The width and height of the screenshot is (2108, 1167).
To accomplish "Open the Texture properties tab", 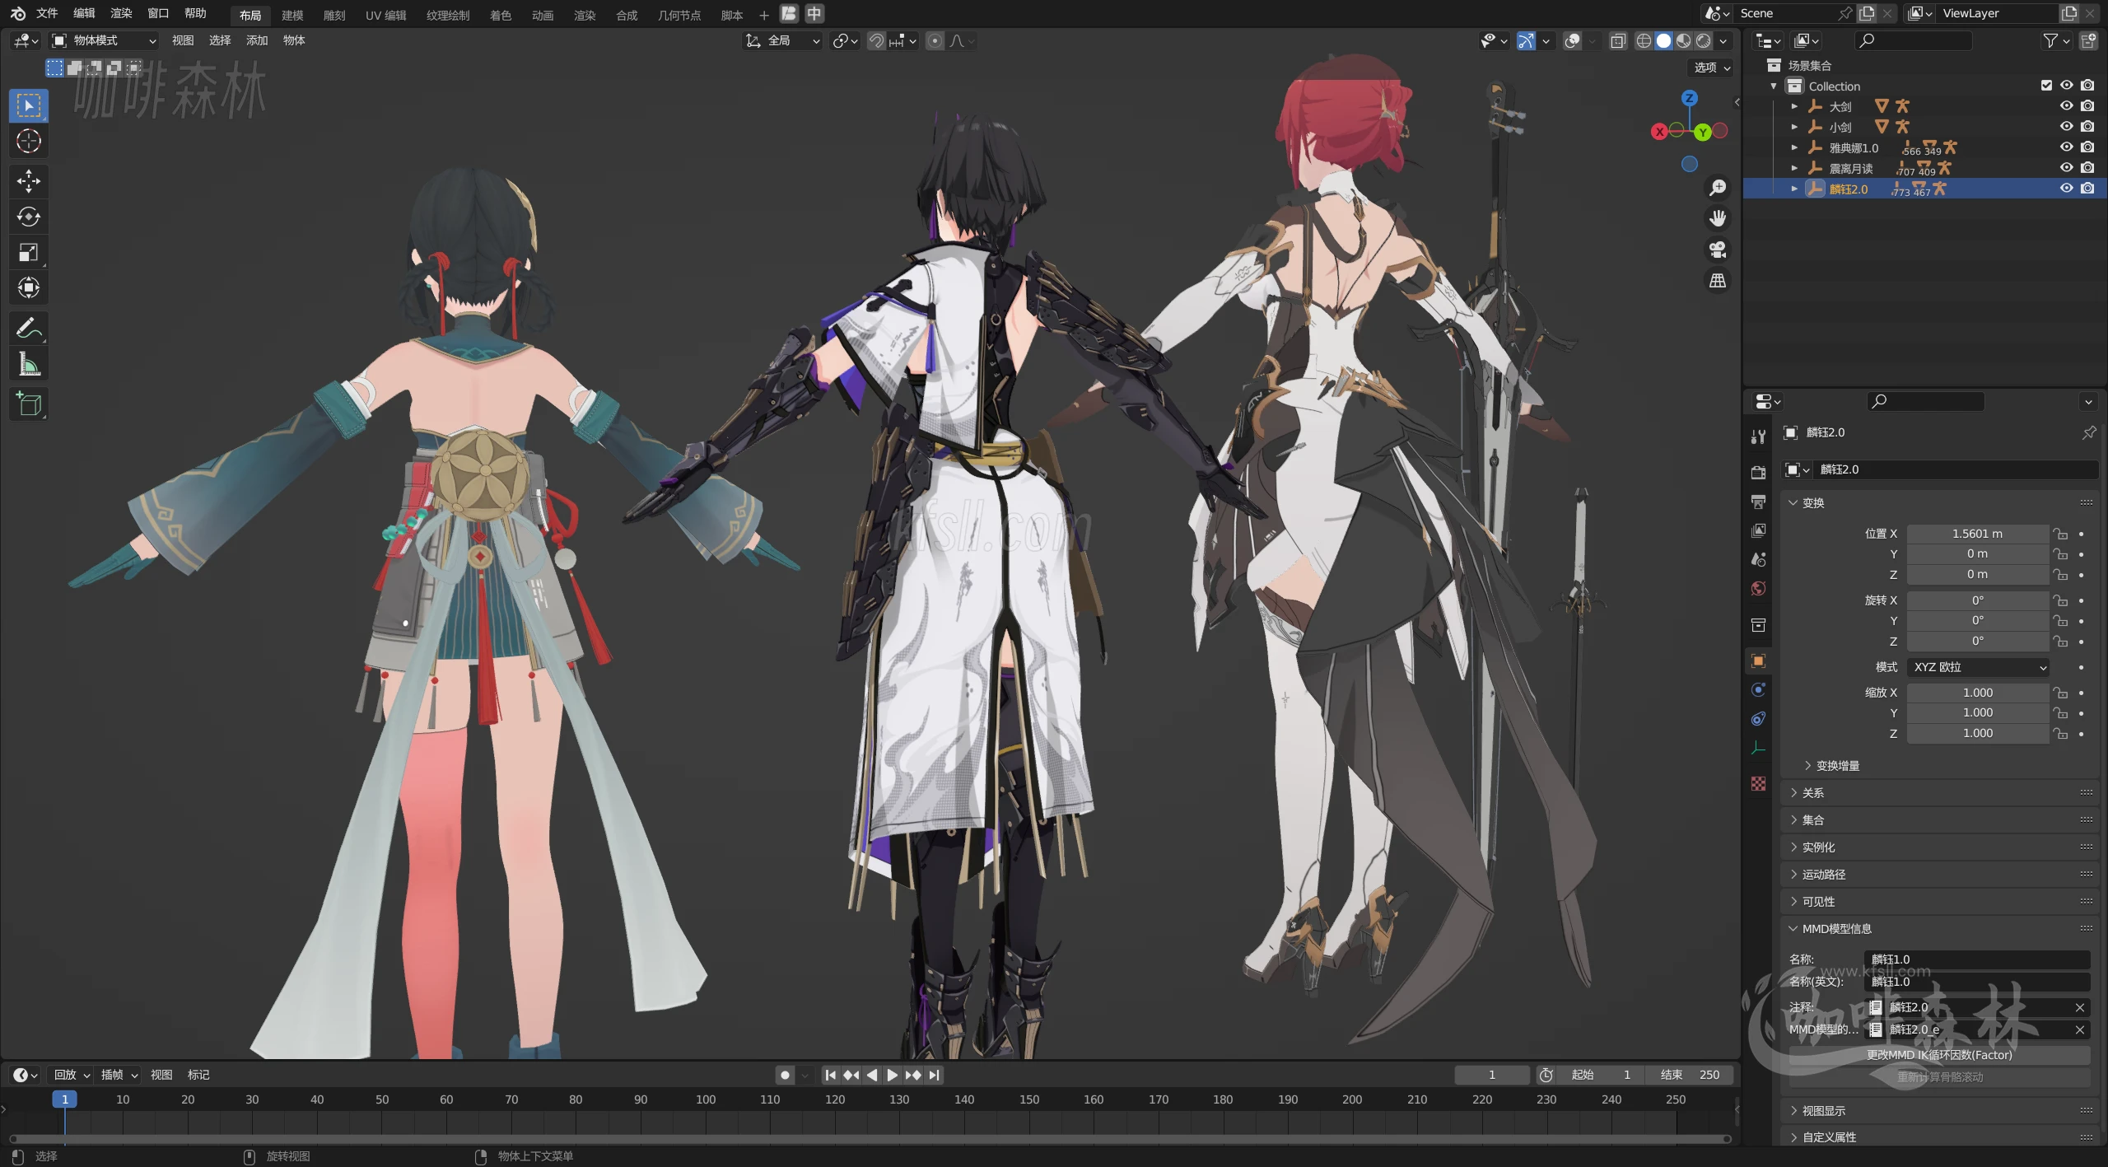I will pos(1759,783).
